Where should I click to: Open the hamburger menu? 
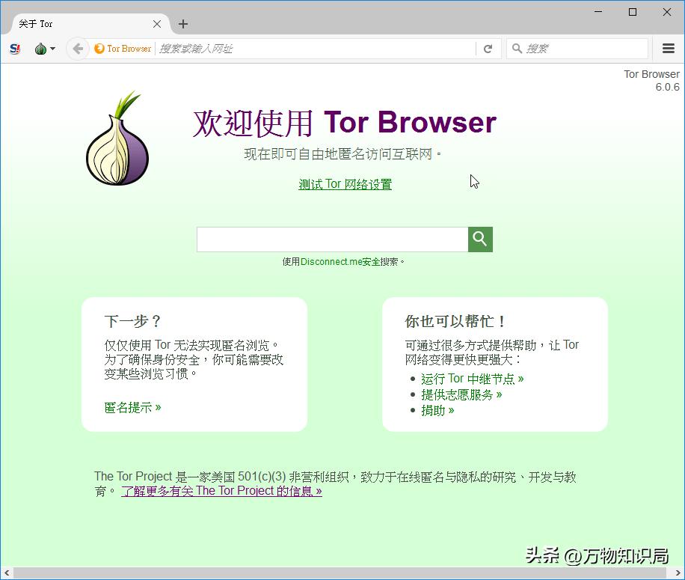[668, 49]
